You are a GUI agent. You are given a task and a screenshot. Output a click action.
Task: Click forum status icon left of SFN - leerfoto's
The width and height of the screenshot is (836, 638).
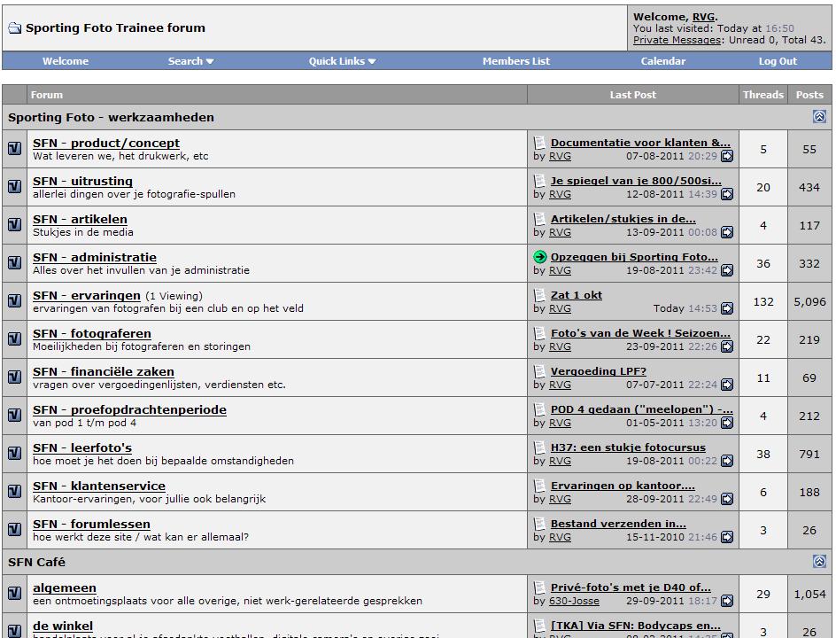15,453
